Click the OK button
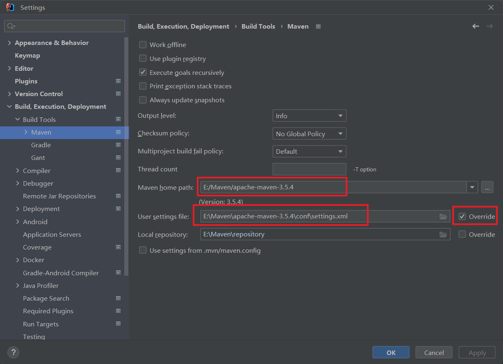503x364 pixels. (391, 353)
